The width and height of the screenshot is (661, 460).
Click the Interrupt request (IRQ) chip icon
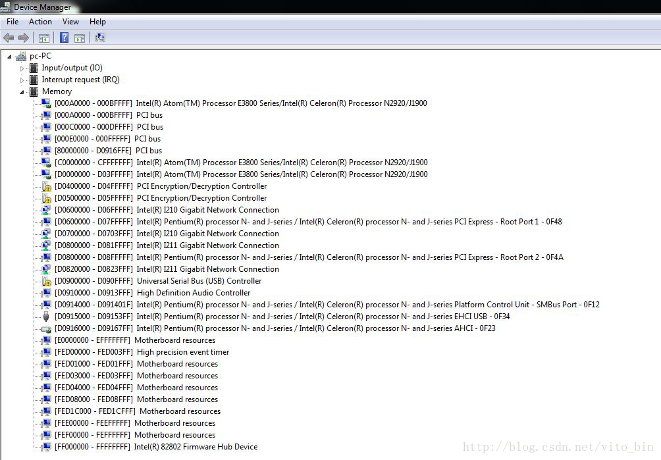click(x=34, y=80)
